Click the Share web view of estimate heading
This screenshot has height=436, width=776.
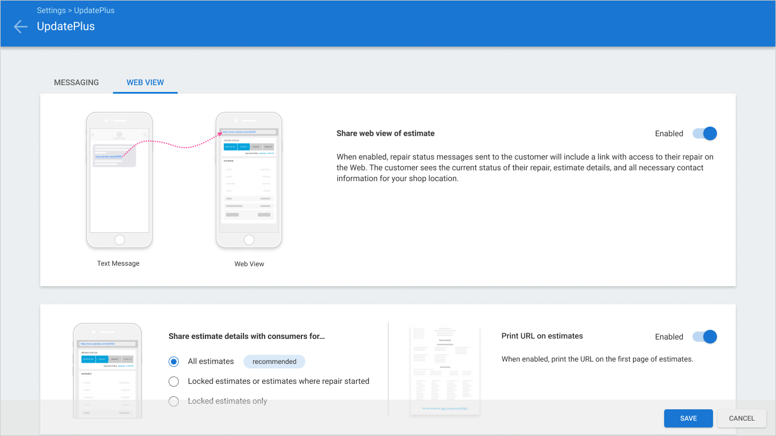point(385,133)
